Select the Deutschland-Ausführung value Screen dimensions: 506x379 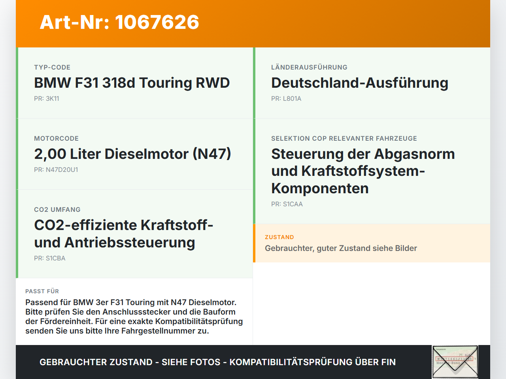pyautogui.click(x=360, y=83)
